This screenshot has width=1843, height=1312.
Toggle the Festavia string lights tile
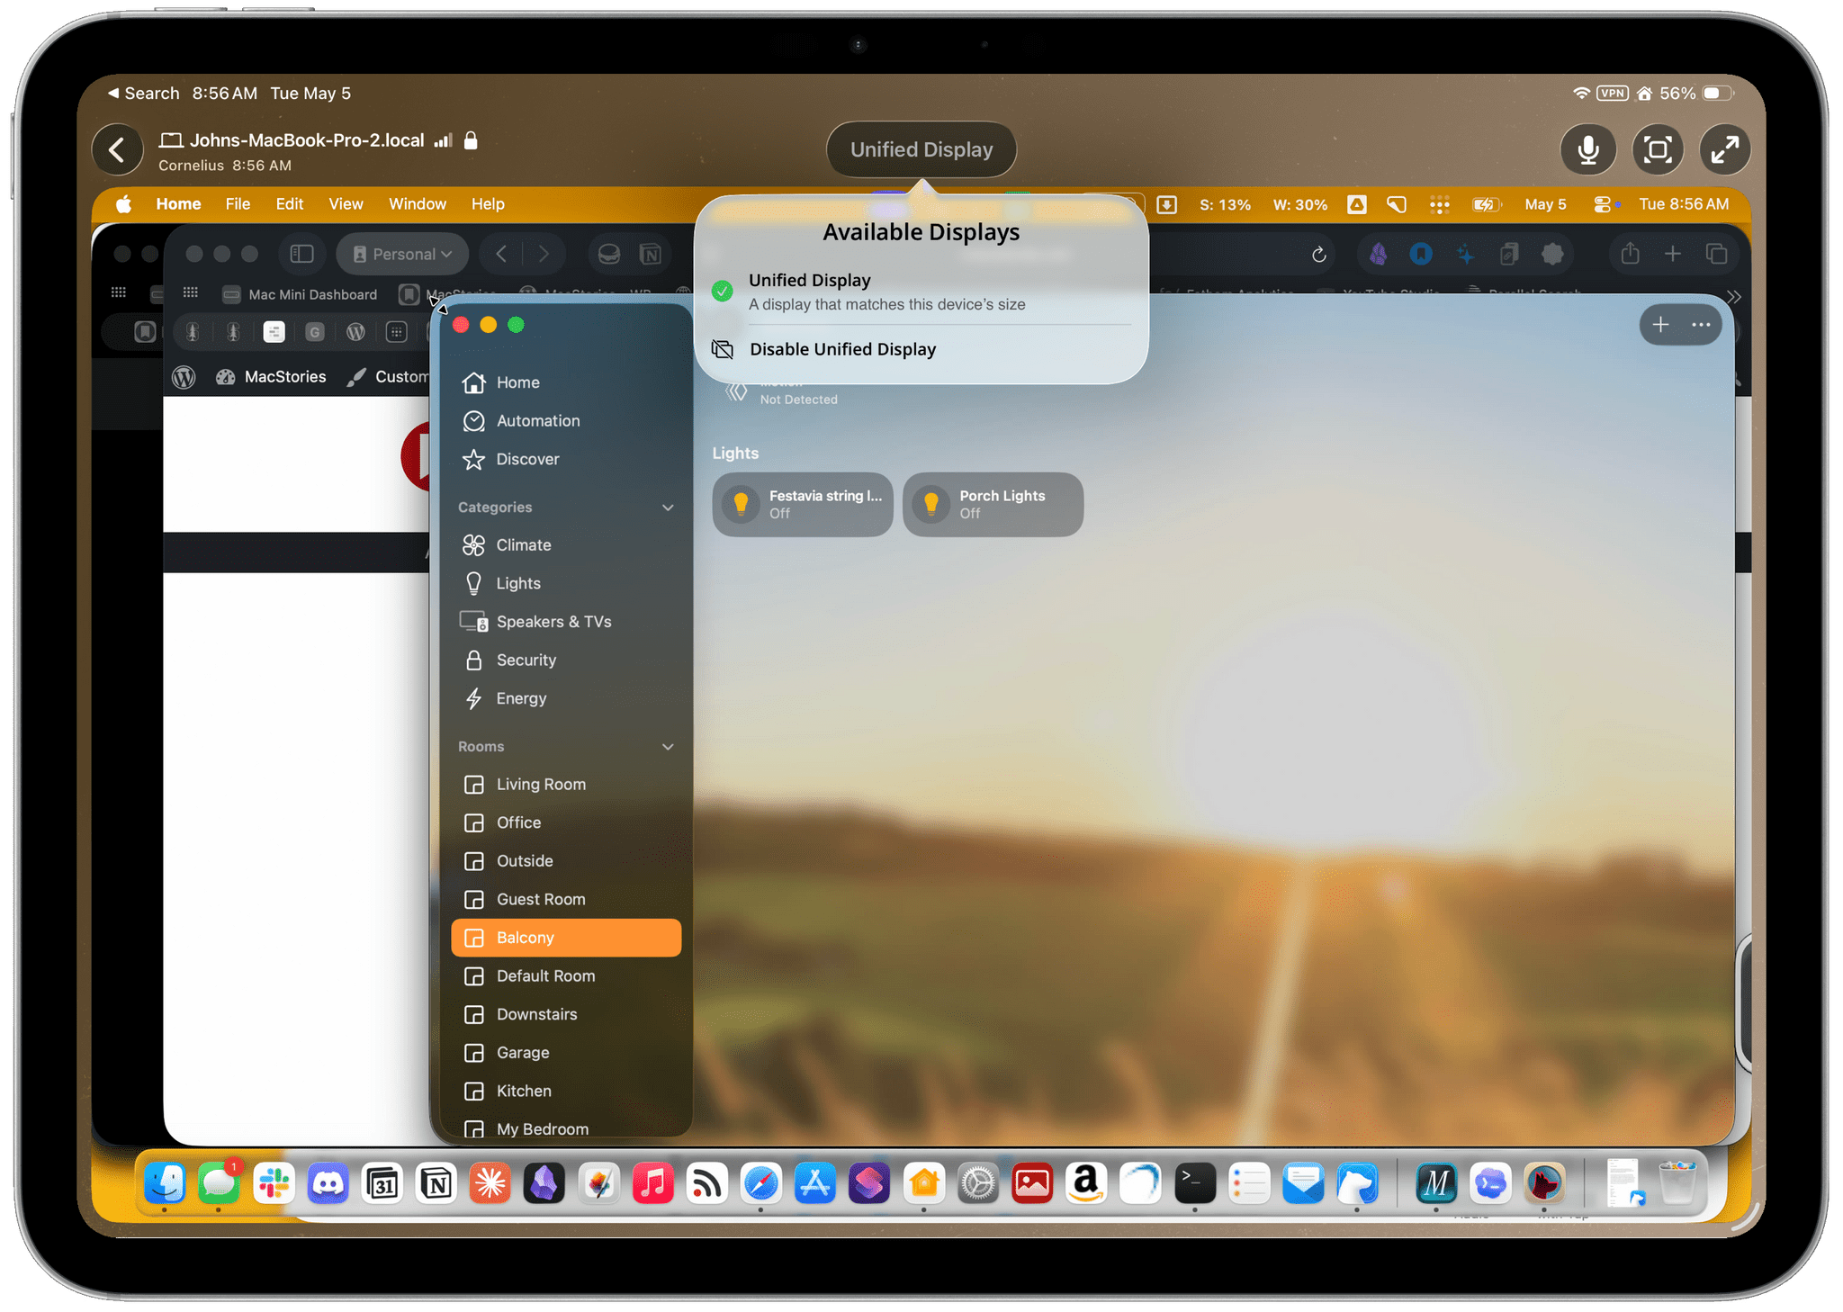click(x=803, y=505)
